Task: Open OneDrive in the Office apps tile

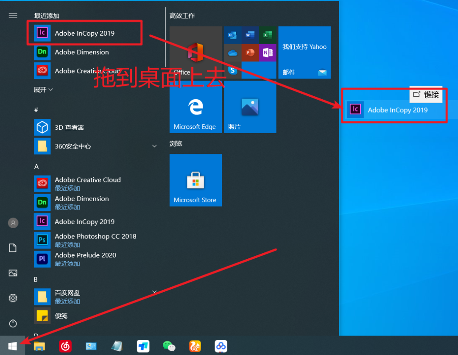Action: tap(232, 53)
